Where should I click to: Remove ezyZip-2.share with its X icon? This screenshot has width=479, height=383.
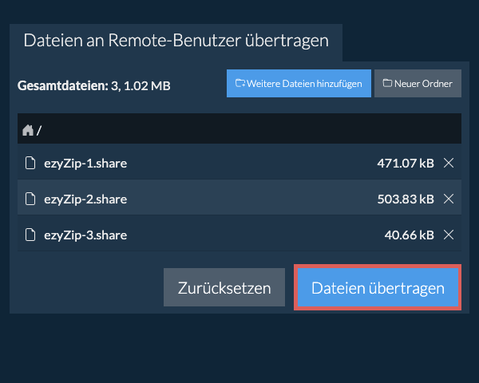(449, 199)
